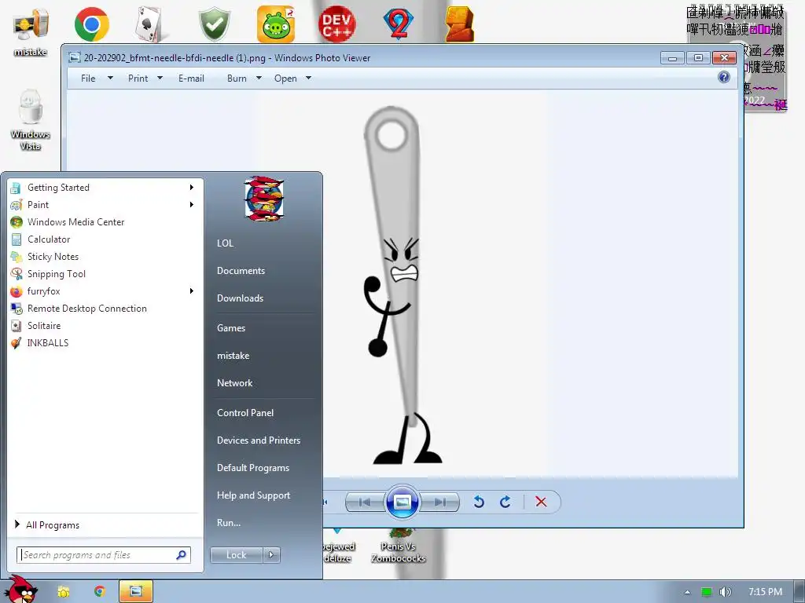Launch the Bad Piggies desktop icon
Image resolution: width=805 pixels, height=603 pixels.
(x=276, y=24)
